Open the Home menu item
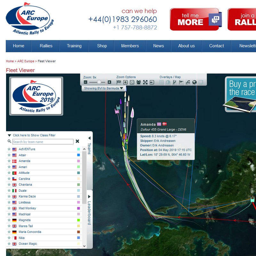Screen dimensions: 256x256 click(x=19, y=46)
